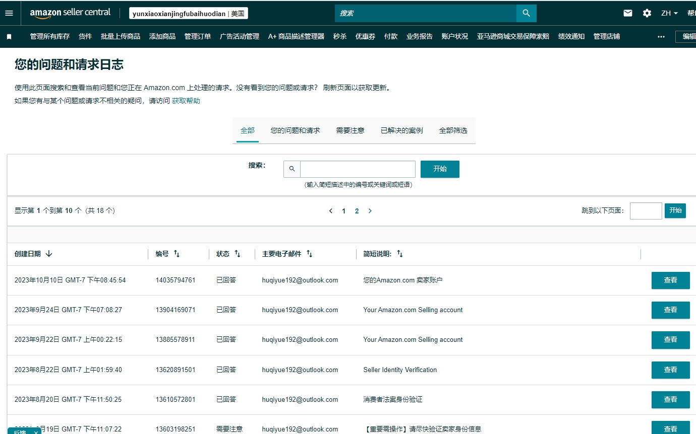Open the ZH language dropdown
Image resolution: width=696 pixels, height=434 pixels.
point(669,13)
